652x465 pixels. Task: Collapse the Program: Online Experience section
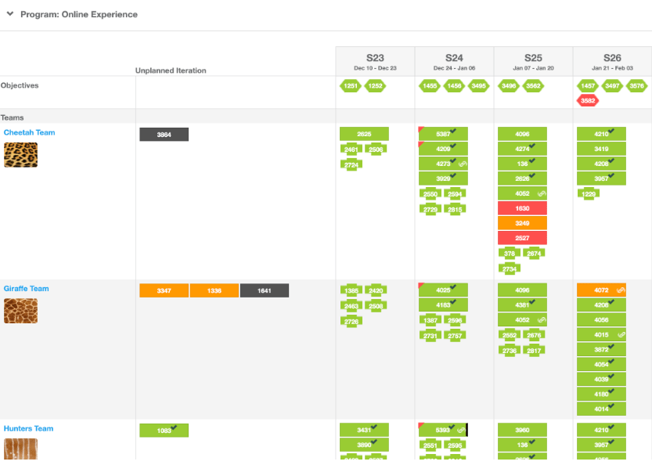9,14
